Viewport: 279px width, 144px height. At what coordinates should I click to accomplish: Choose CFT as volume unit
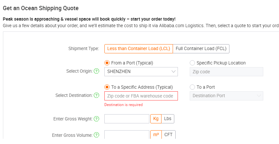click(x=168, y=135)
